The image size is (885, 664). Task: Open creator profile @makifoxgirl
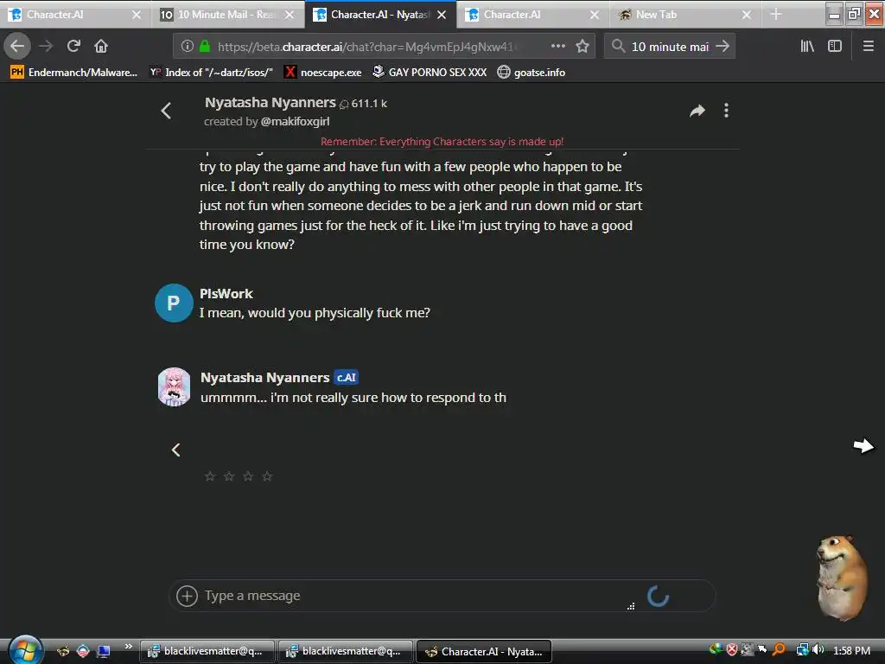tap(295, 121)
